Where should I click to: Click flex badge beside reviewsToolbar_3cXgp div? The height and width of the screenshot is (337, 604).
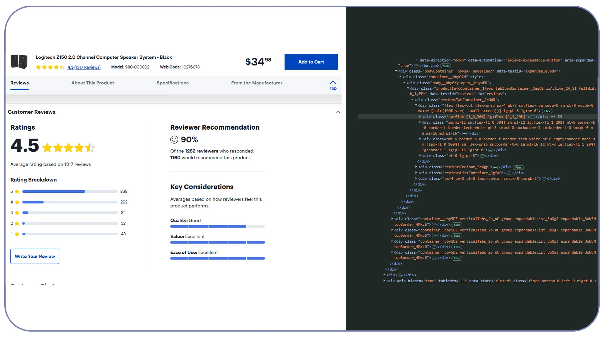pos(518,167)
